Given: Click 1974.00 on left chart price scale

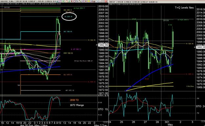Looking at the screenshot, I should pos(103,87).
